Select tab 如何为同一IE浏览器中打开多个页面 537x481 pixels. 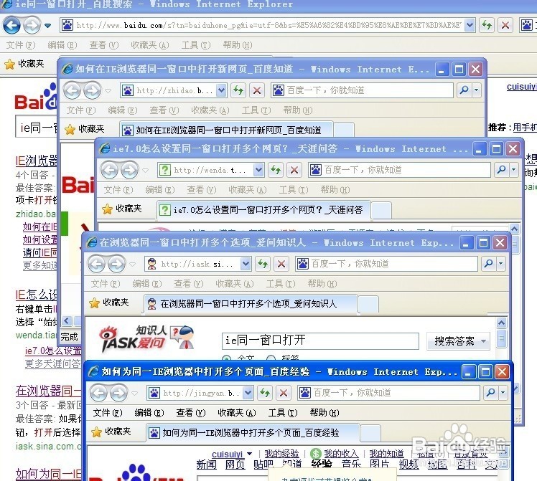tap(253, 433)
